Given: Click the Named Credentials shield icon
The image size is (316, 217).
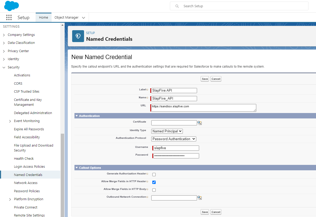Looking at the screenshot, I should tap(78, 36).
